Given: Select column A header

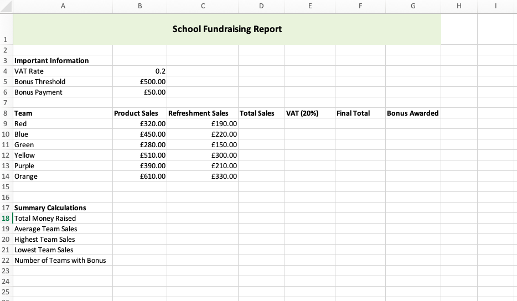Looking at the screenshot, I should [62, 6].
